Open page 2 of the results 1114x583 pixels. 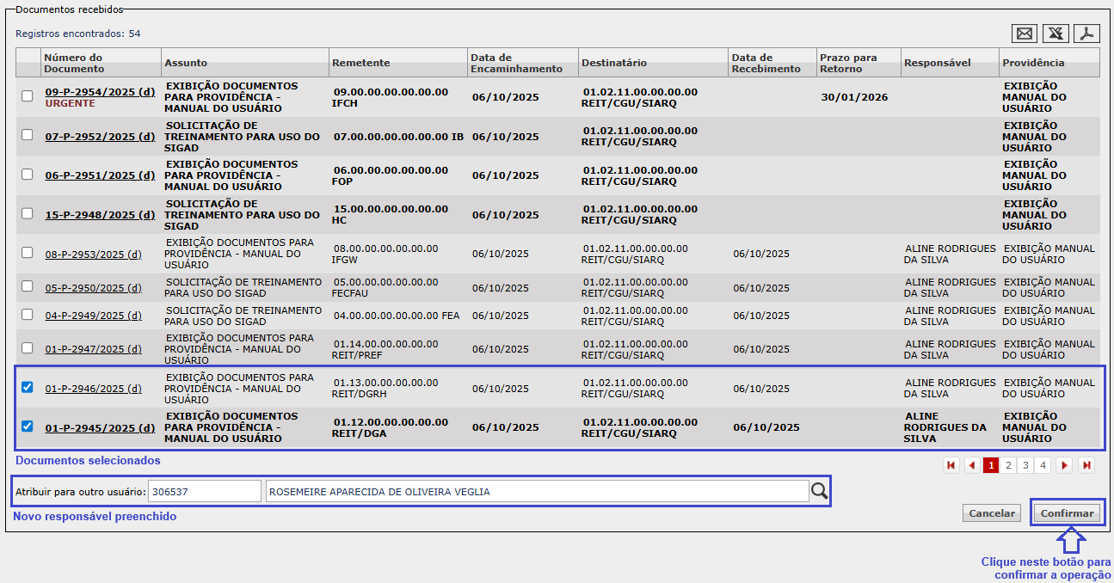[1008, 465]
